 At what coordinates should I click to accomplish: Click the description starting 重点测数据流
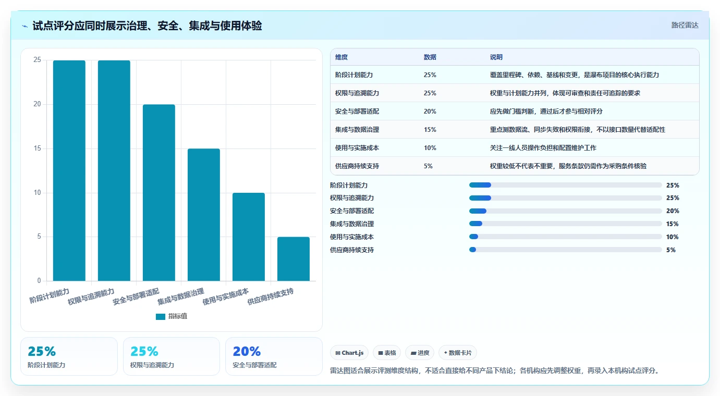pyautogui.click(x=578, y=130)
